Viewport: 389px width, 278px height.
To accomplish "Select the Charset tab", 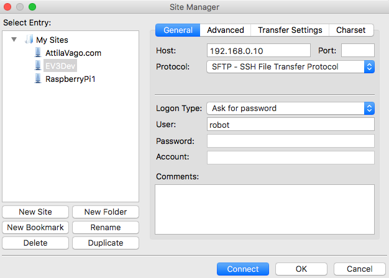I will pos(351,30).
